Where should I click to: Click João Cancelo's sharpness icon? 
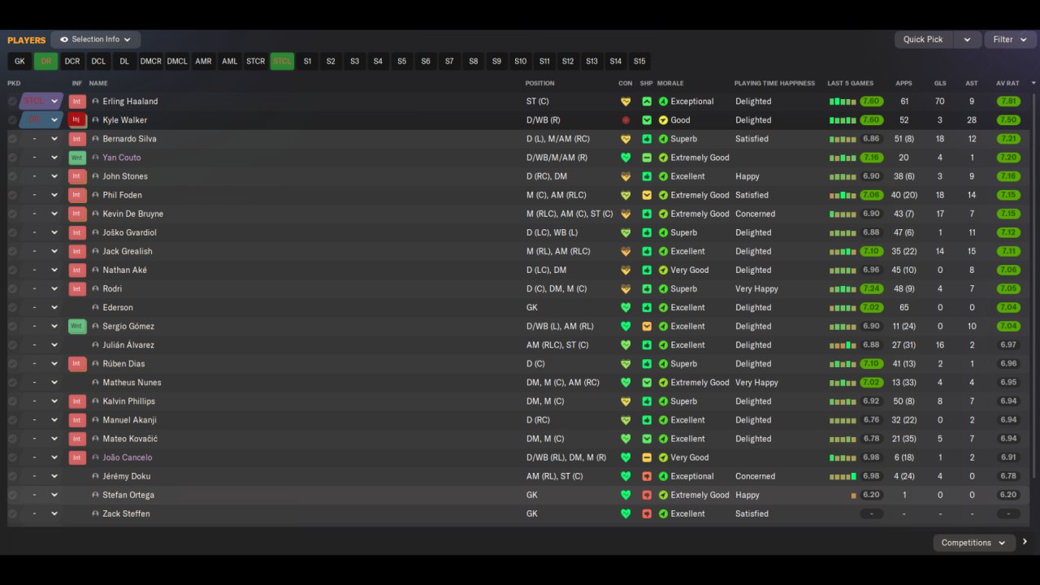(647, 457)
